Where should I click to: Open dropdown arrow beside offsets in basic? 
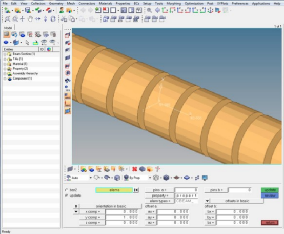tap(207, 201)
